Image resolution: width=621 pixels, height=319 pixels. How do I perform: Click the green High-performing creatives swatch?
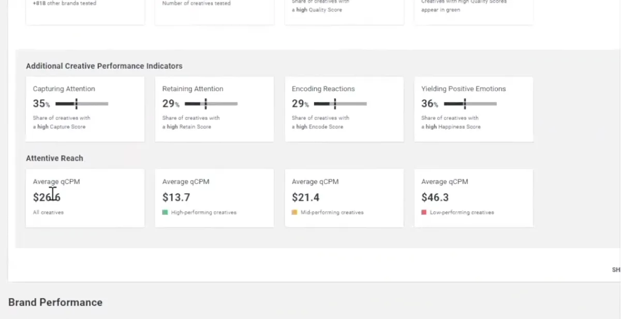pos(165,212)
